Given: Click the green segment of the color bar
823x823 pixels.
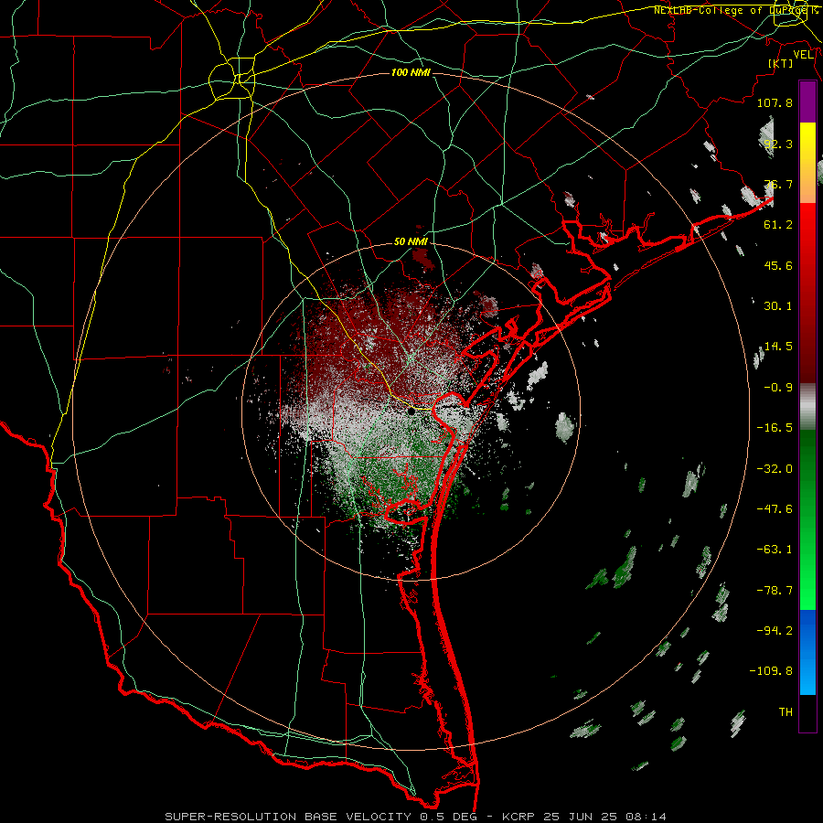Looking at the screenshot, I should pyautogui.click(x=807, y=519).
